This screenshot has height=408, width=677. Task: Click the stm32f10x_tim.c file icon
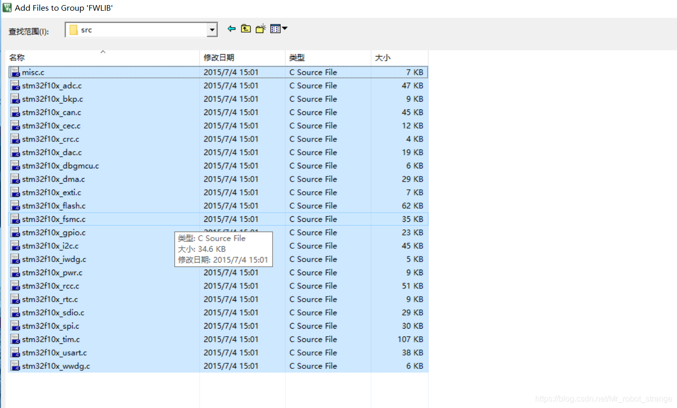(15, 339)
